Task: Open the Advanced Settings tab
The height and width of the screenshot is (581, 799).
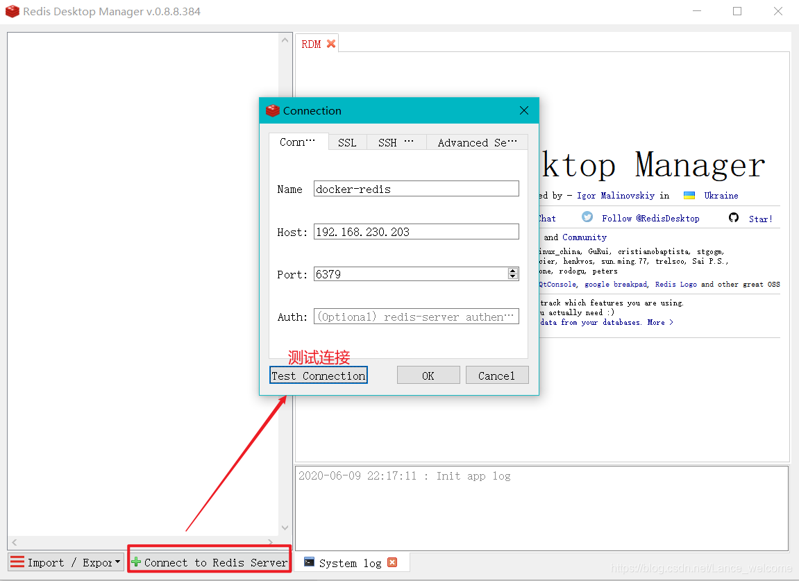Action: (x=477, y=143)
